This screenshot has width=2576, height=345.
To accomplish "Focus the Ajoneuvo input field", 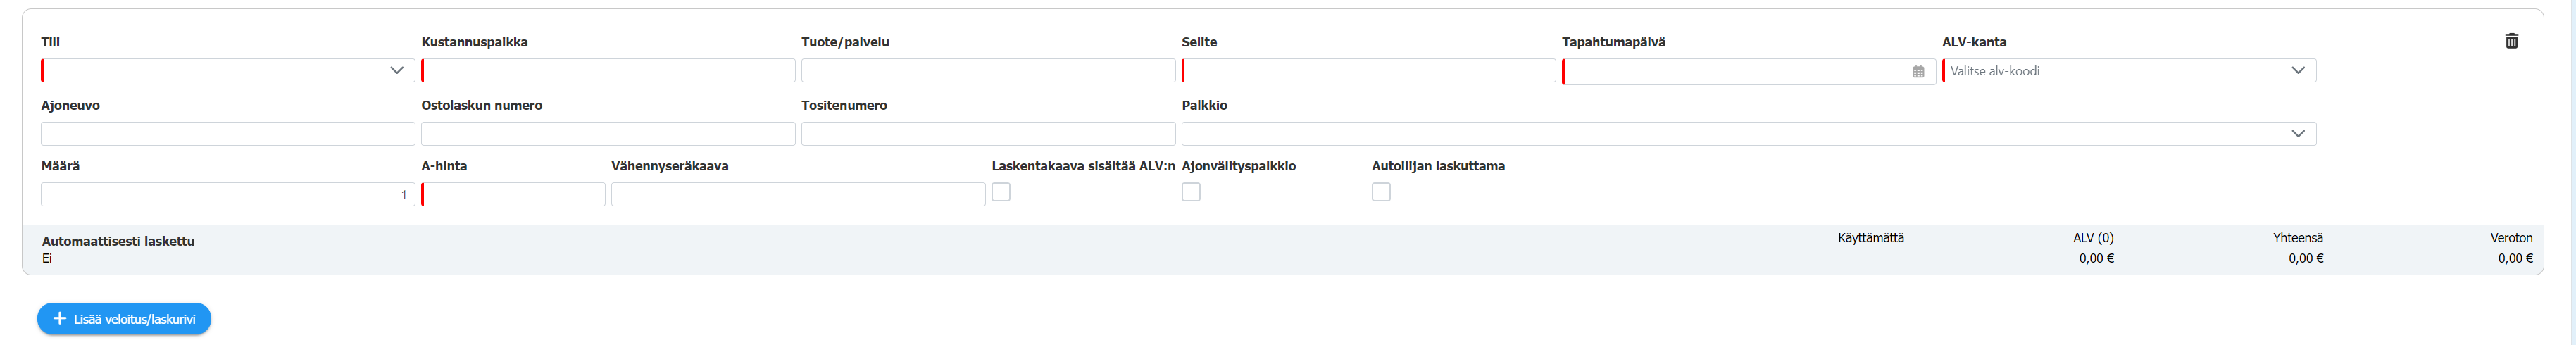I will point(228,134).
